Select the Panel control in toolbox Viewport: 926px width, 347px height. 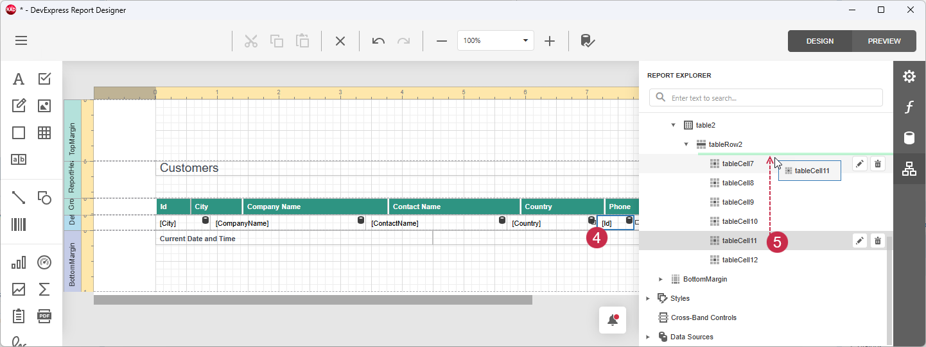pyautogui.click(x=19, y=133)
